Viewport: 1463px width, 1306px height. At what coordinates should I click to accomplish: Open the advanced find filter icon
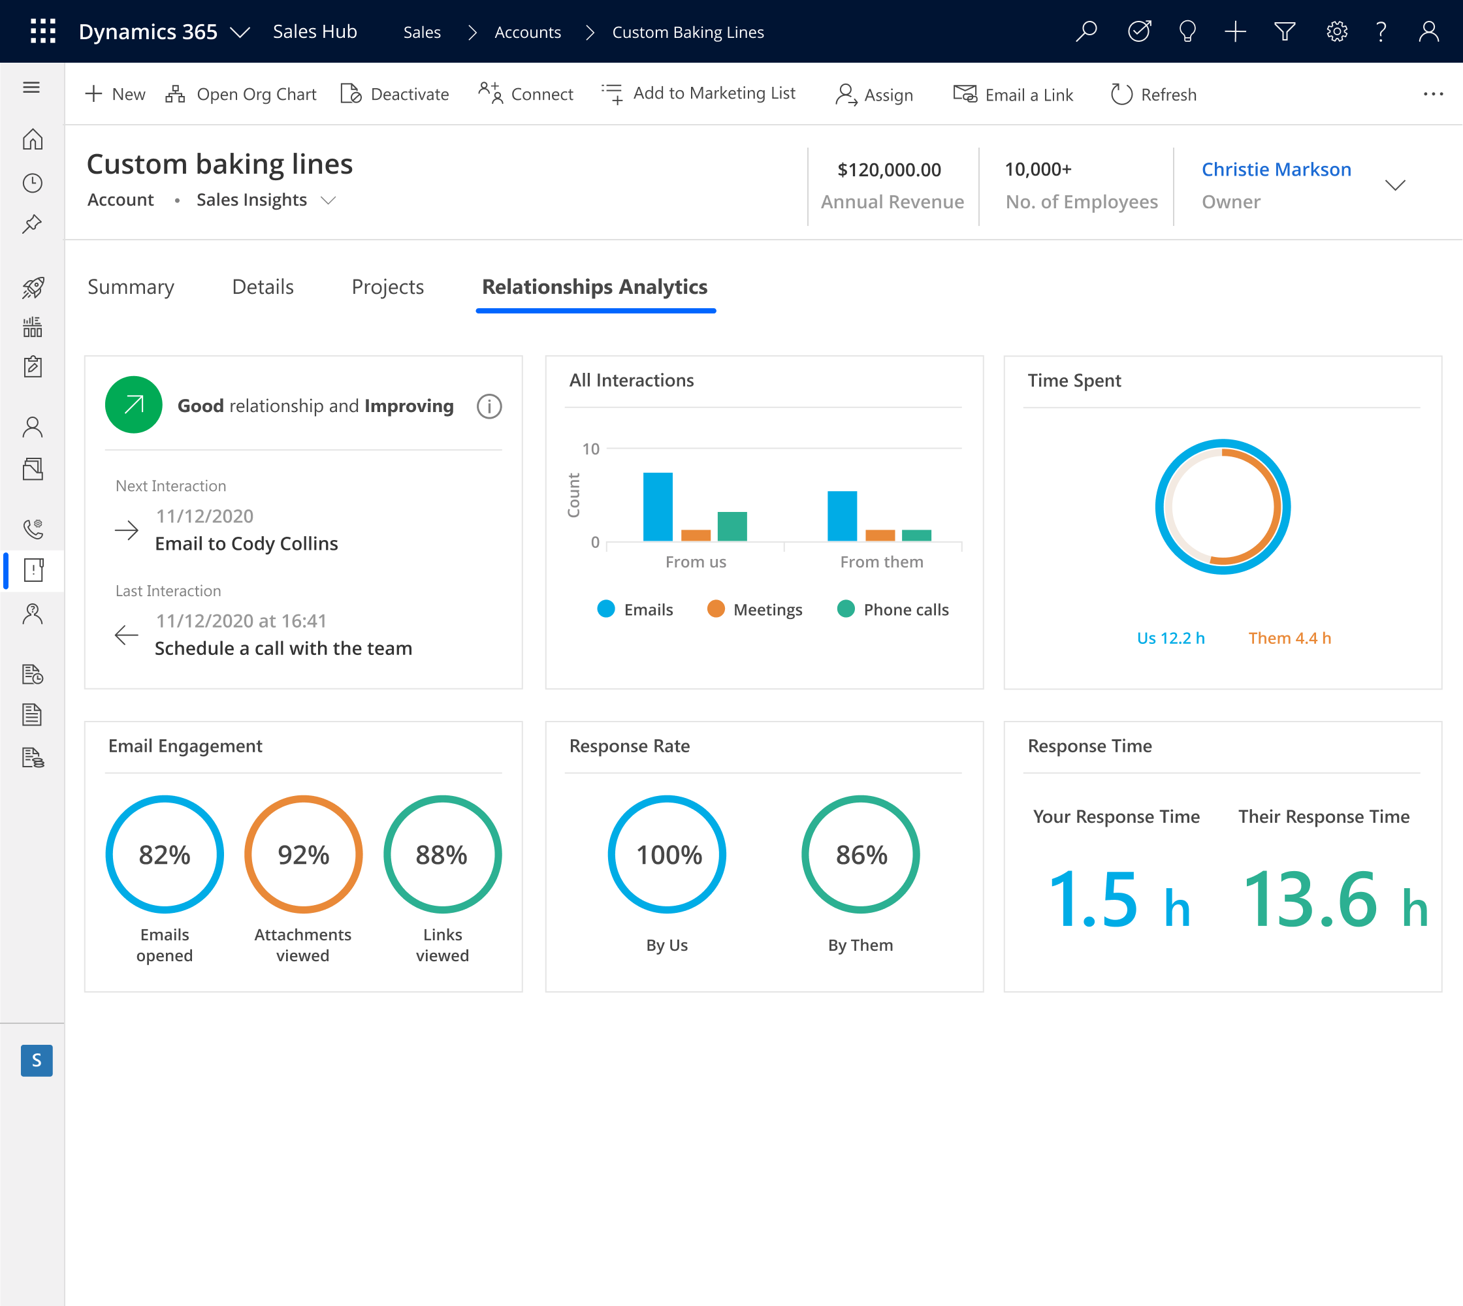pyautogui.click(x=1285, y=31)
